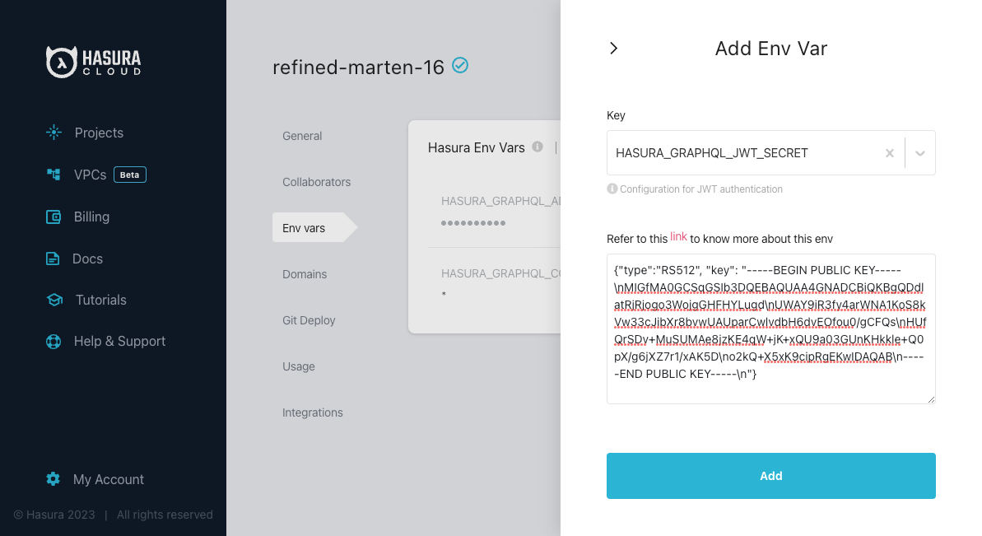The height and width of the screenshot is (536, 982).
Task: Open the Docs section
Action: coord(54,258)
